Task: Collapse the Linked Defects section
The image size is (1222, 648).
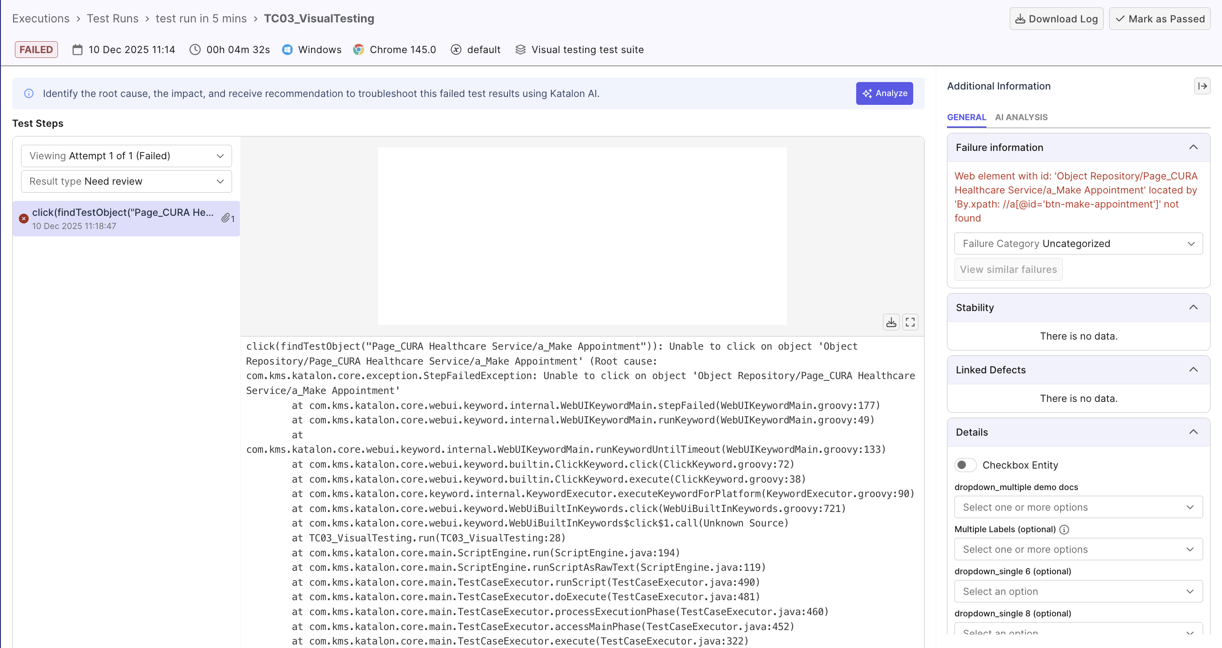Action: [x=1194, y=370]
